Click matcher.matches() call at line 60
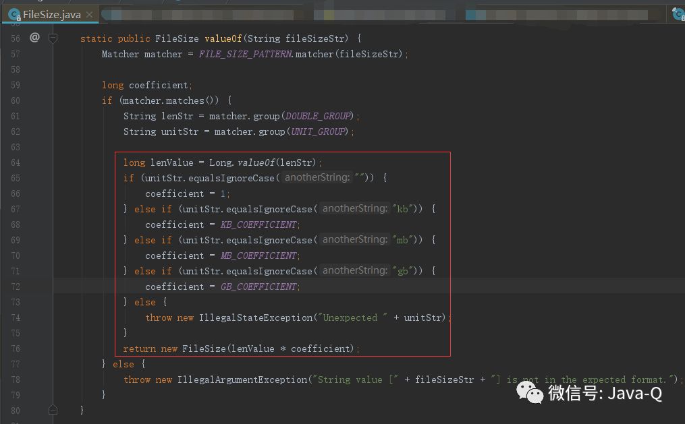The image size is (685, 424). tap(170, 100)
